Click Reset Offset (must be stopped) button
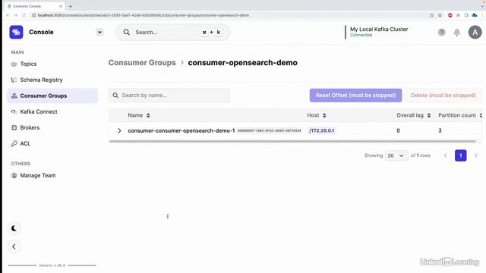 coord(355,96)
